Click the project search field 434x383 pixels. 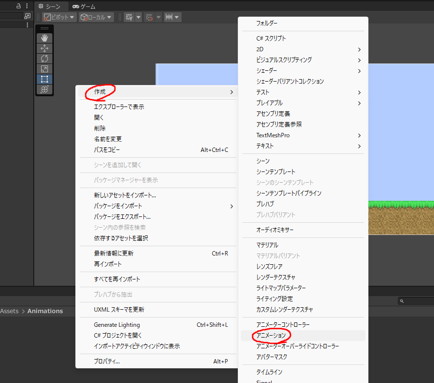(x=416, y=301)
